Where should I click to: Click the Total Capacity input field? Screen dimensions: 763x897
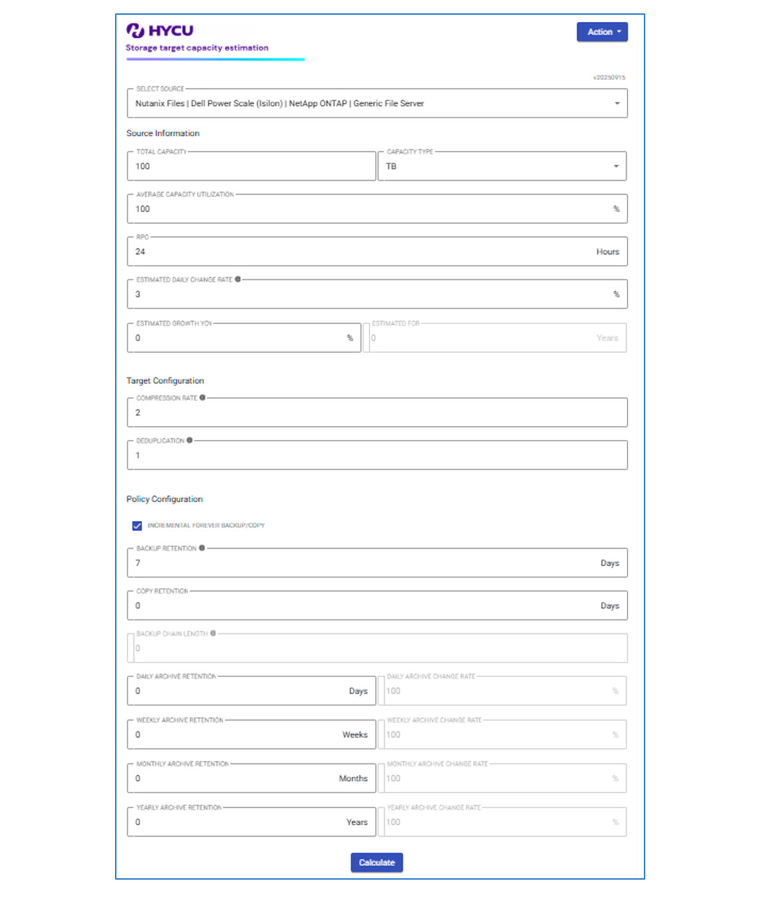(x=251, y=166)
